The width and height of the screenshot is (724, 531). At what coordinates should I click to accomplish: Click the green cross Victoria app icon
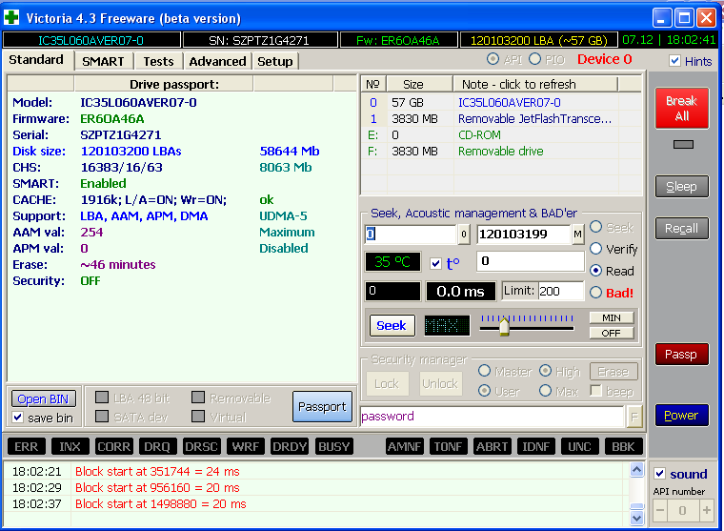pos(11,17)
